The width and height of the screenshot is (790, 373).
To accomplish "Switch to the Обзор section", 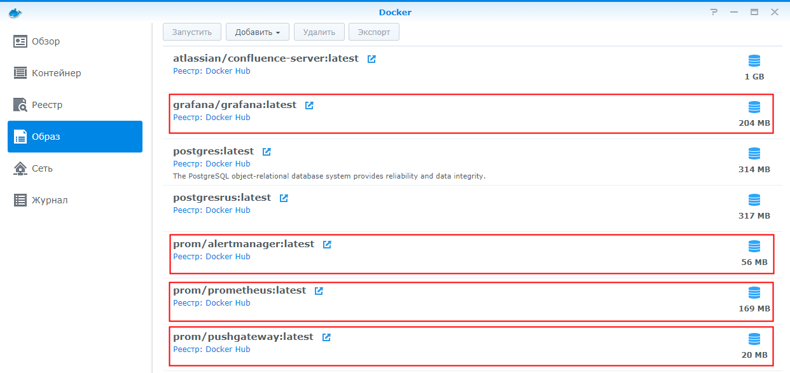I will coord(46,41).
